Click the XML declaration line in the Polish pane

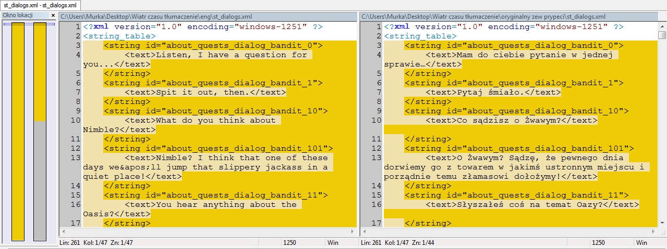(x=504, y=27)
